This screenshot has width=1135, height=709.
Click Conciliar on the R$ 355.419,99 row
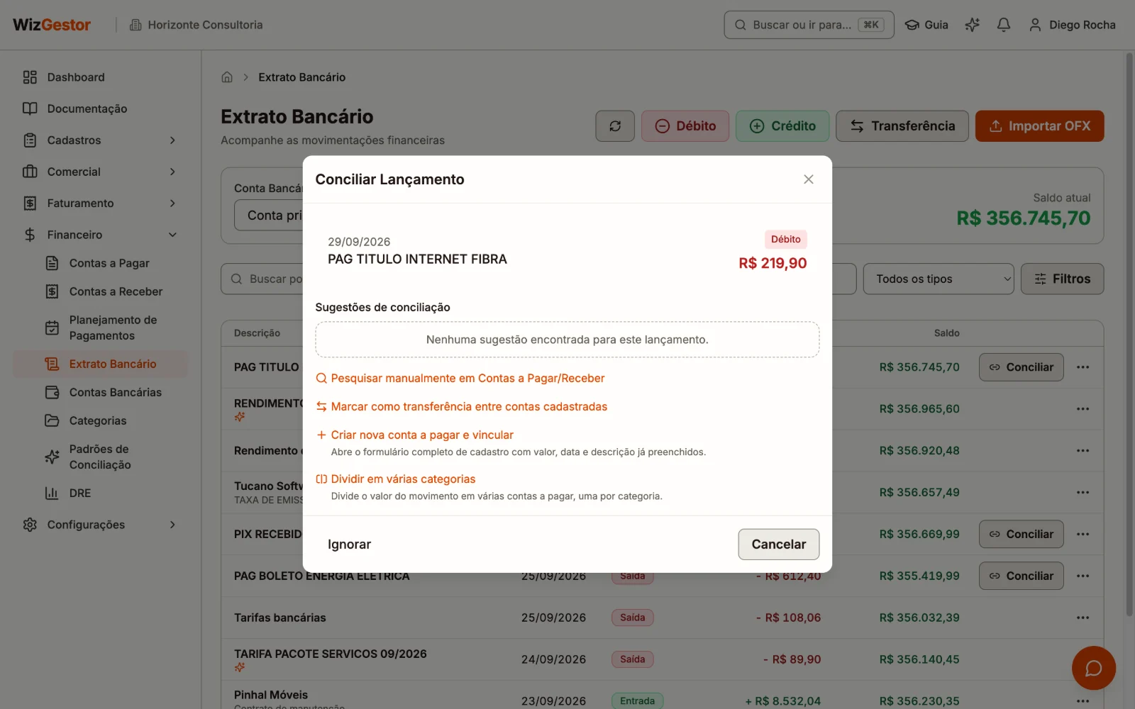pos(1021,576)
